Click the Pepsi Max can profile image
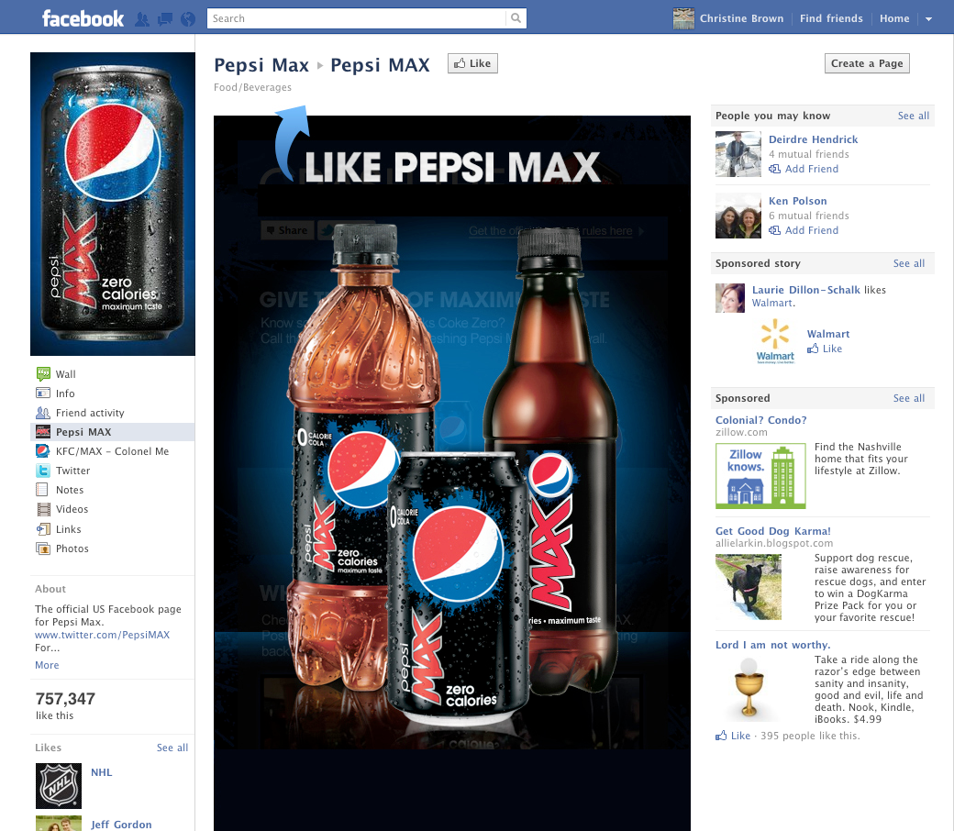Screen dimensions: 954x831 113,204
